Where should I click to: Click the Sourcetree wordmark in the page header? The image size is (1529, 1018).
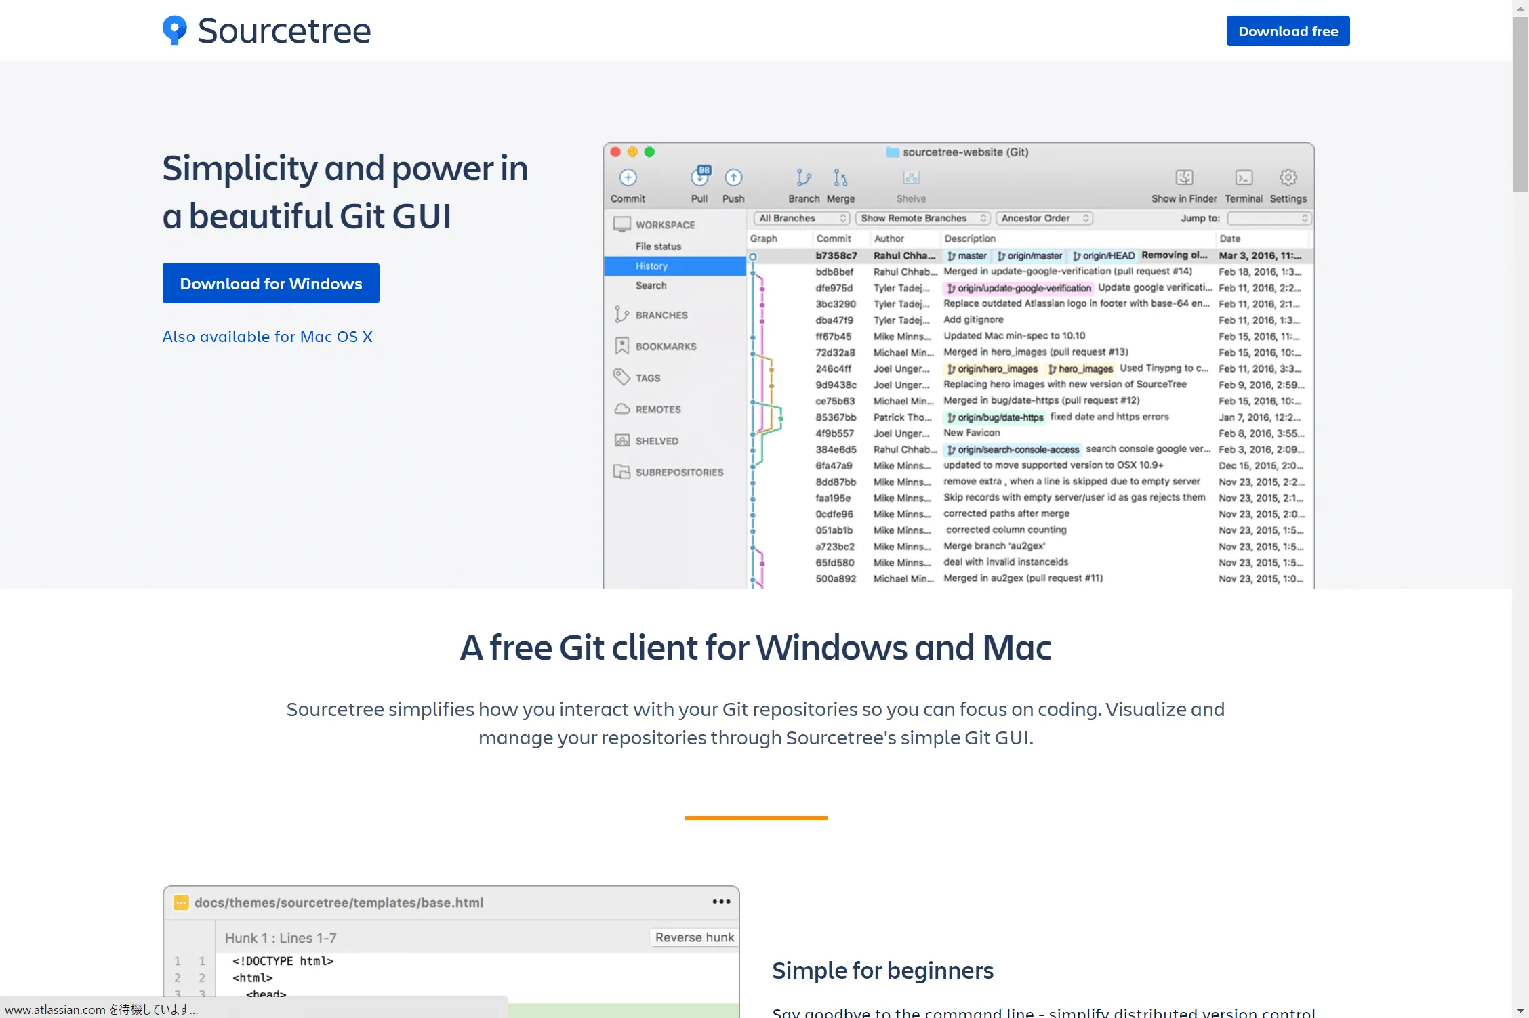[284, 31]
